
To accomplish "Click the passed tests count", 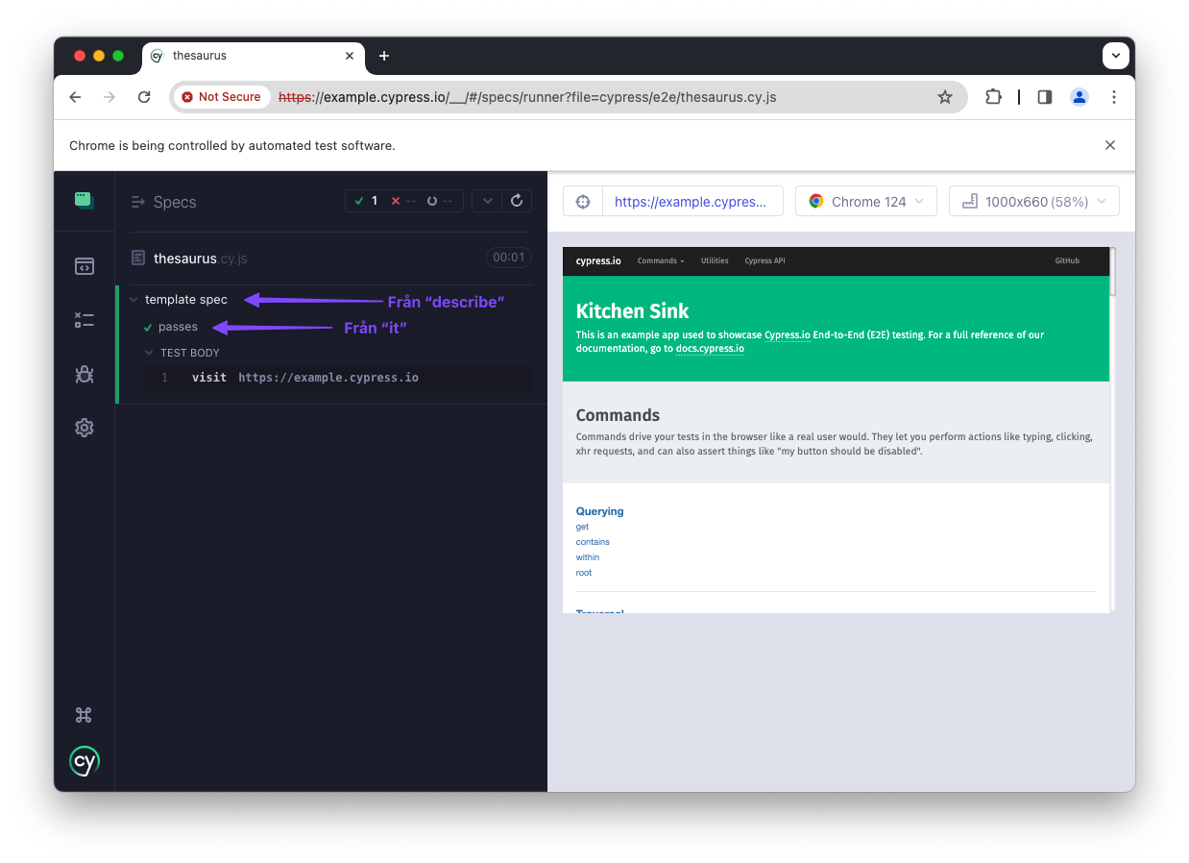I will (366, 201).
